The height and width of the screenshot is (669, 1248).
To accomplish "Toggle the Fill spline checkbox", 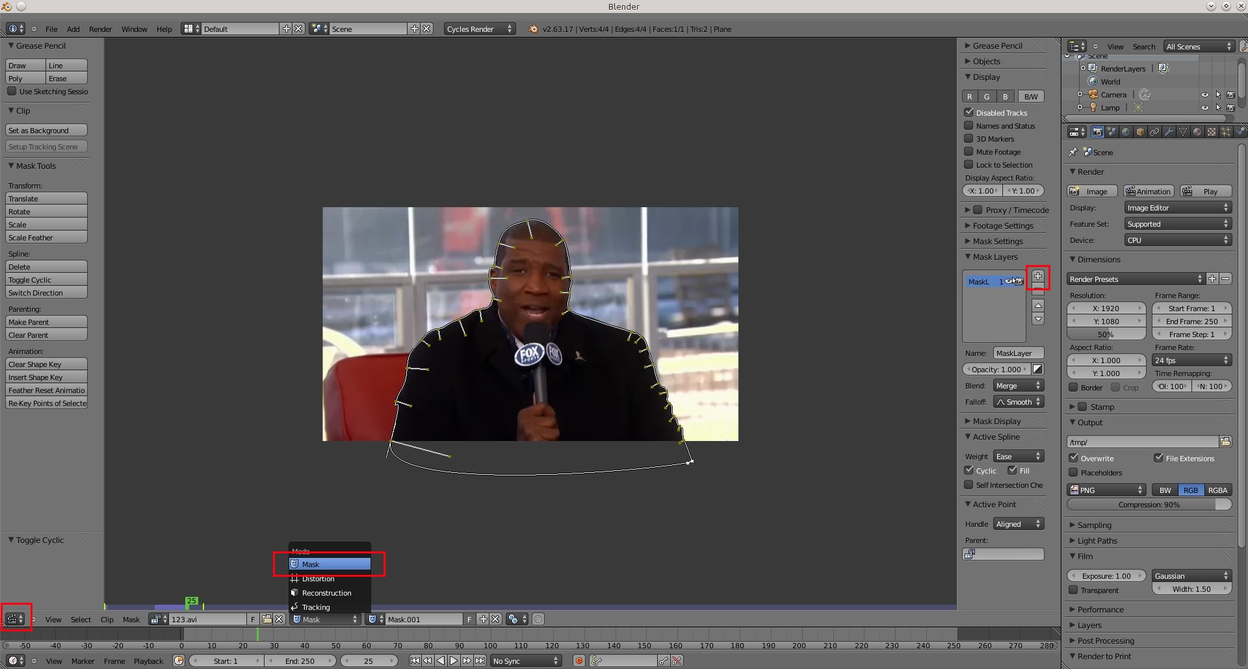I will coord(1012,470).
